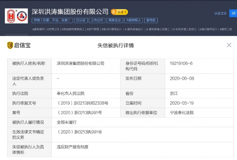Click the 启信宝 brand name text
This screenshot has height=160, width=237.
pyautogui.click(x=22, y=45)
